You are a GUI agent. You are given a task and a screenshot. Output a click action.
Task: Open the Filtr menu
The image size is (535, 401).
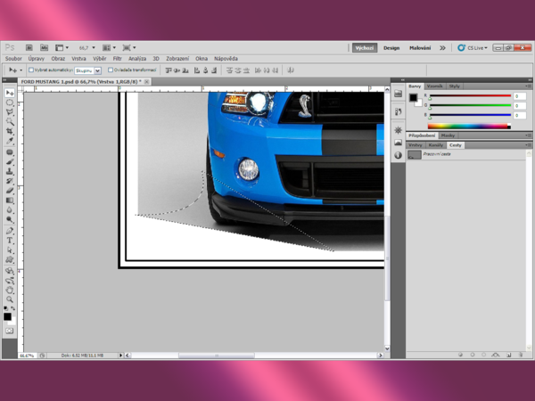click(x=117, y=59)
